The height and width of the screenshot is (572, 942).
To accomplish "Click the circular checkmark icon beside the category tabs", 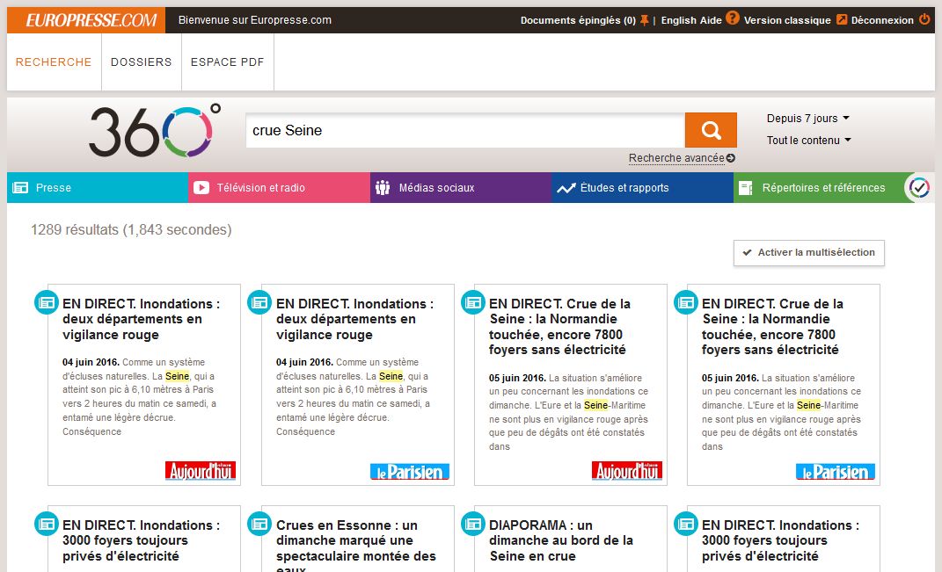I will click(x=919, y=188).
